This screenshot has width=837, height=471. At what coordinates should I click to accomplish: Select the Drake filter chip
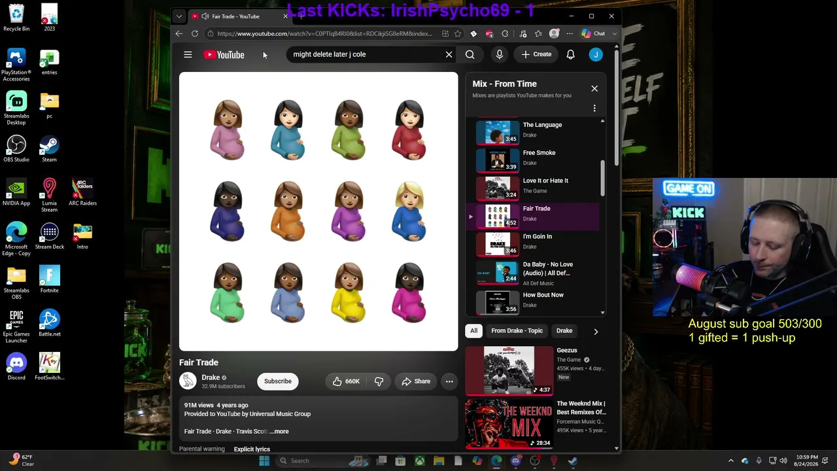coord(564,331)
